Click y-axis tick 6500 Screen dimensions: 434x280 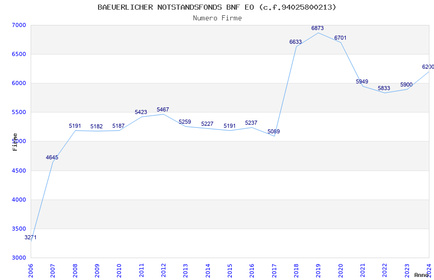19,54
